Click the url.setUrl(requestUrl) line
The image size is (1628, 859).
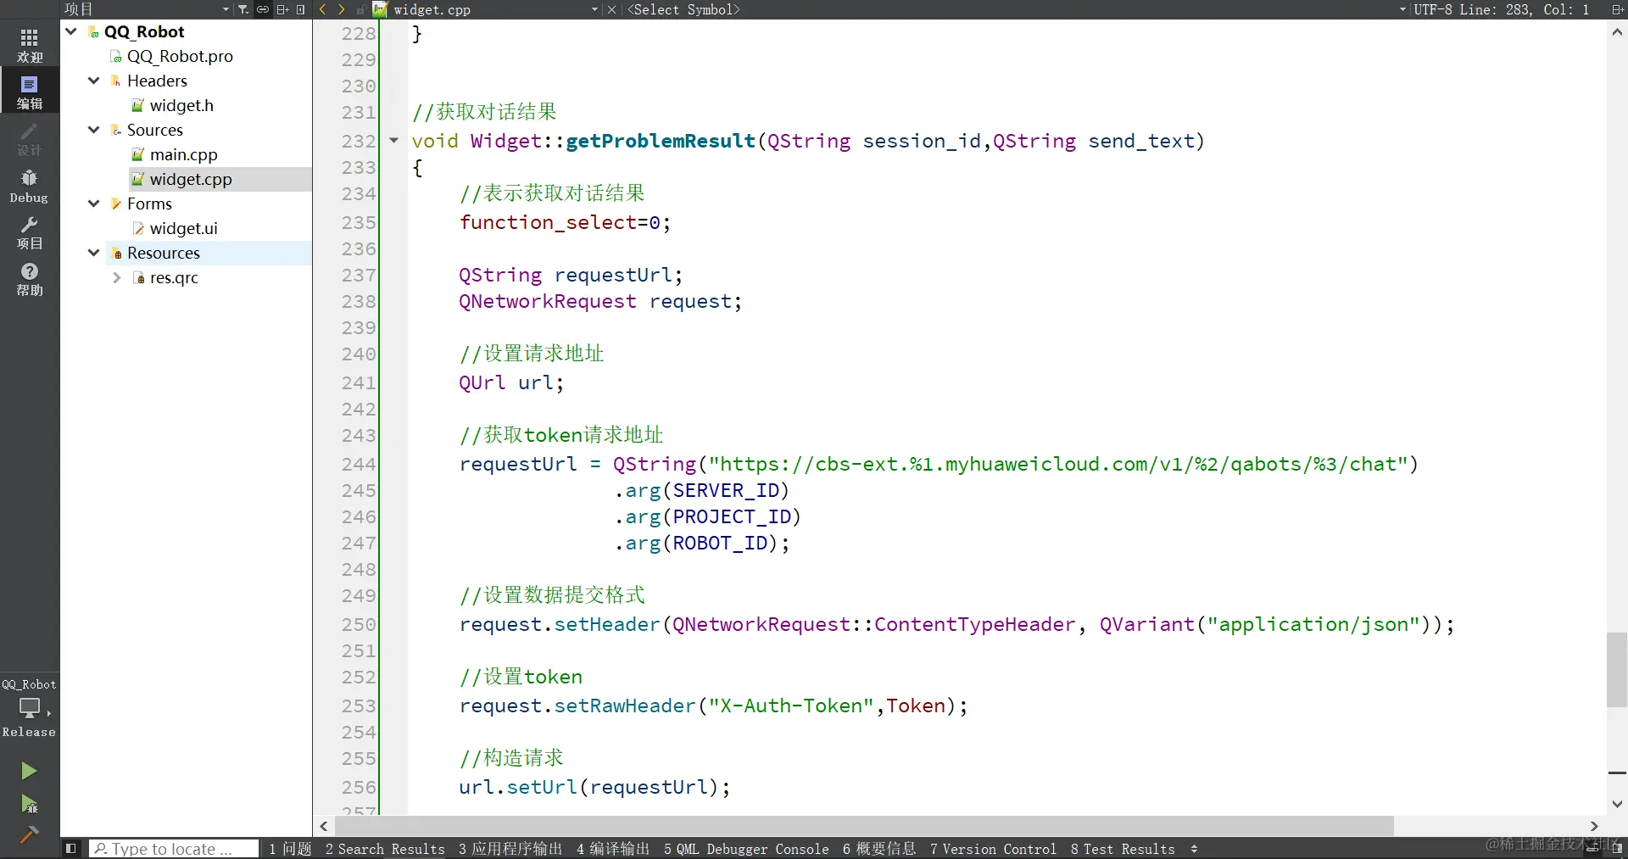[x=594, y=787]
